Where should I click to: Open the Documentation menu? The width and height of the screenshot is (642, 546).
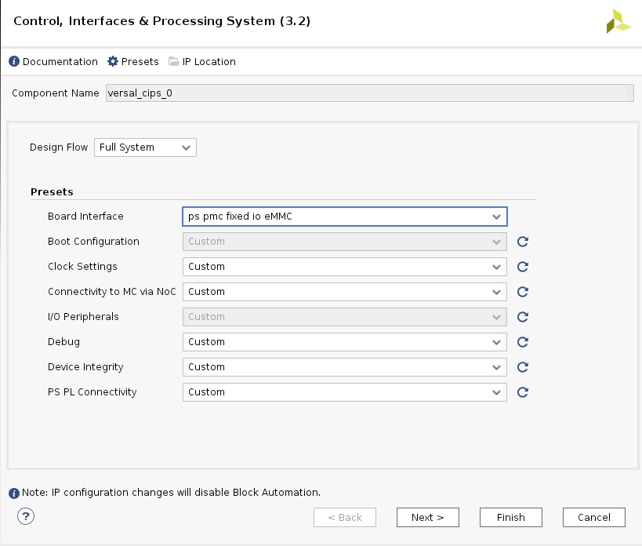53,62
